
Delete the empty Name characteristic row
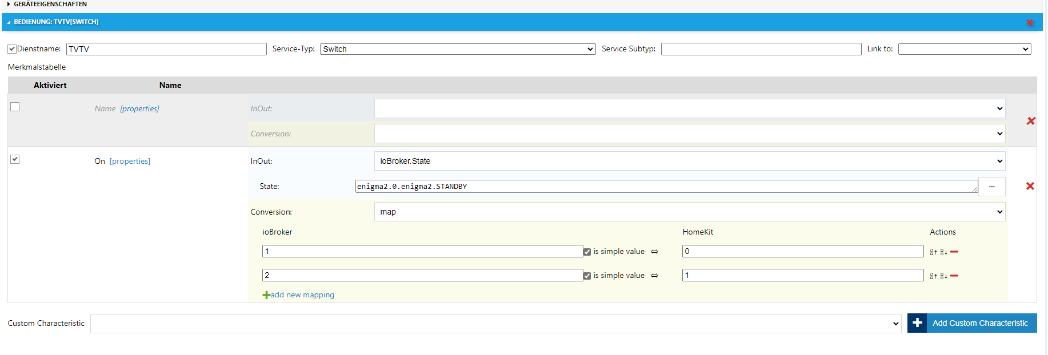pyautogui.click(x=1030, y=121)
